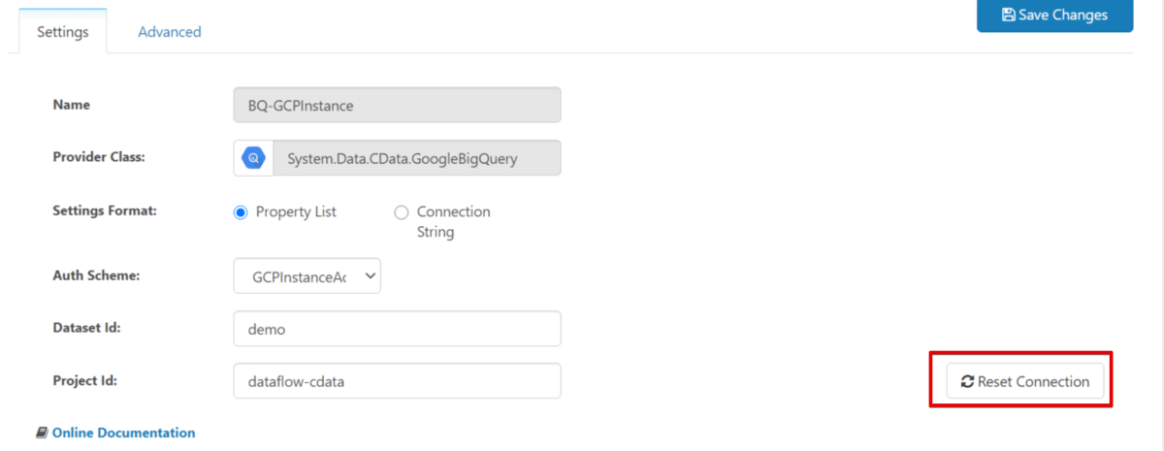The height and width of the screenshot is (451, 1164).
Task: Click the Provider Class text field
Action: tap(416, 158)
